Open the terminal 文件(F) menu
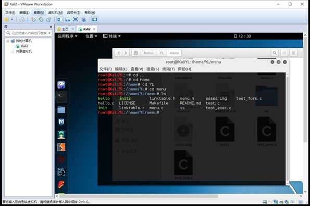This screenshot has width=310, height=206. 105,69
